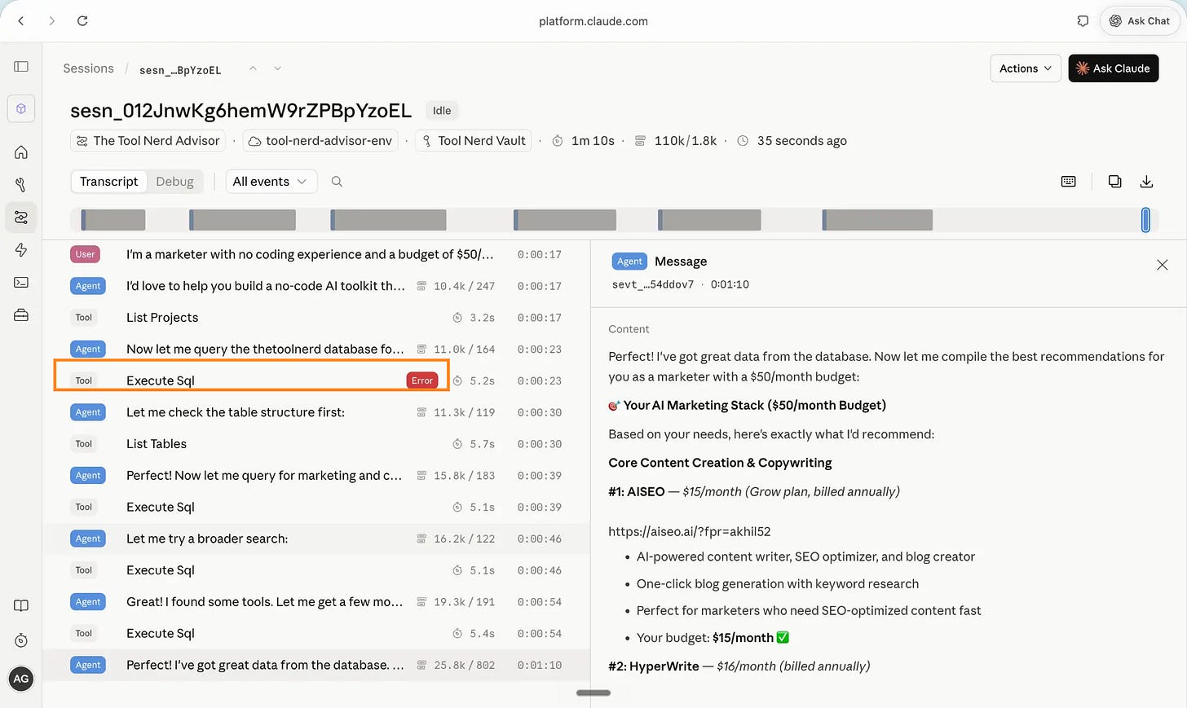1187x708 pixels.
Task: Click the browser forward arrow
Action: coord(51,21)
